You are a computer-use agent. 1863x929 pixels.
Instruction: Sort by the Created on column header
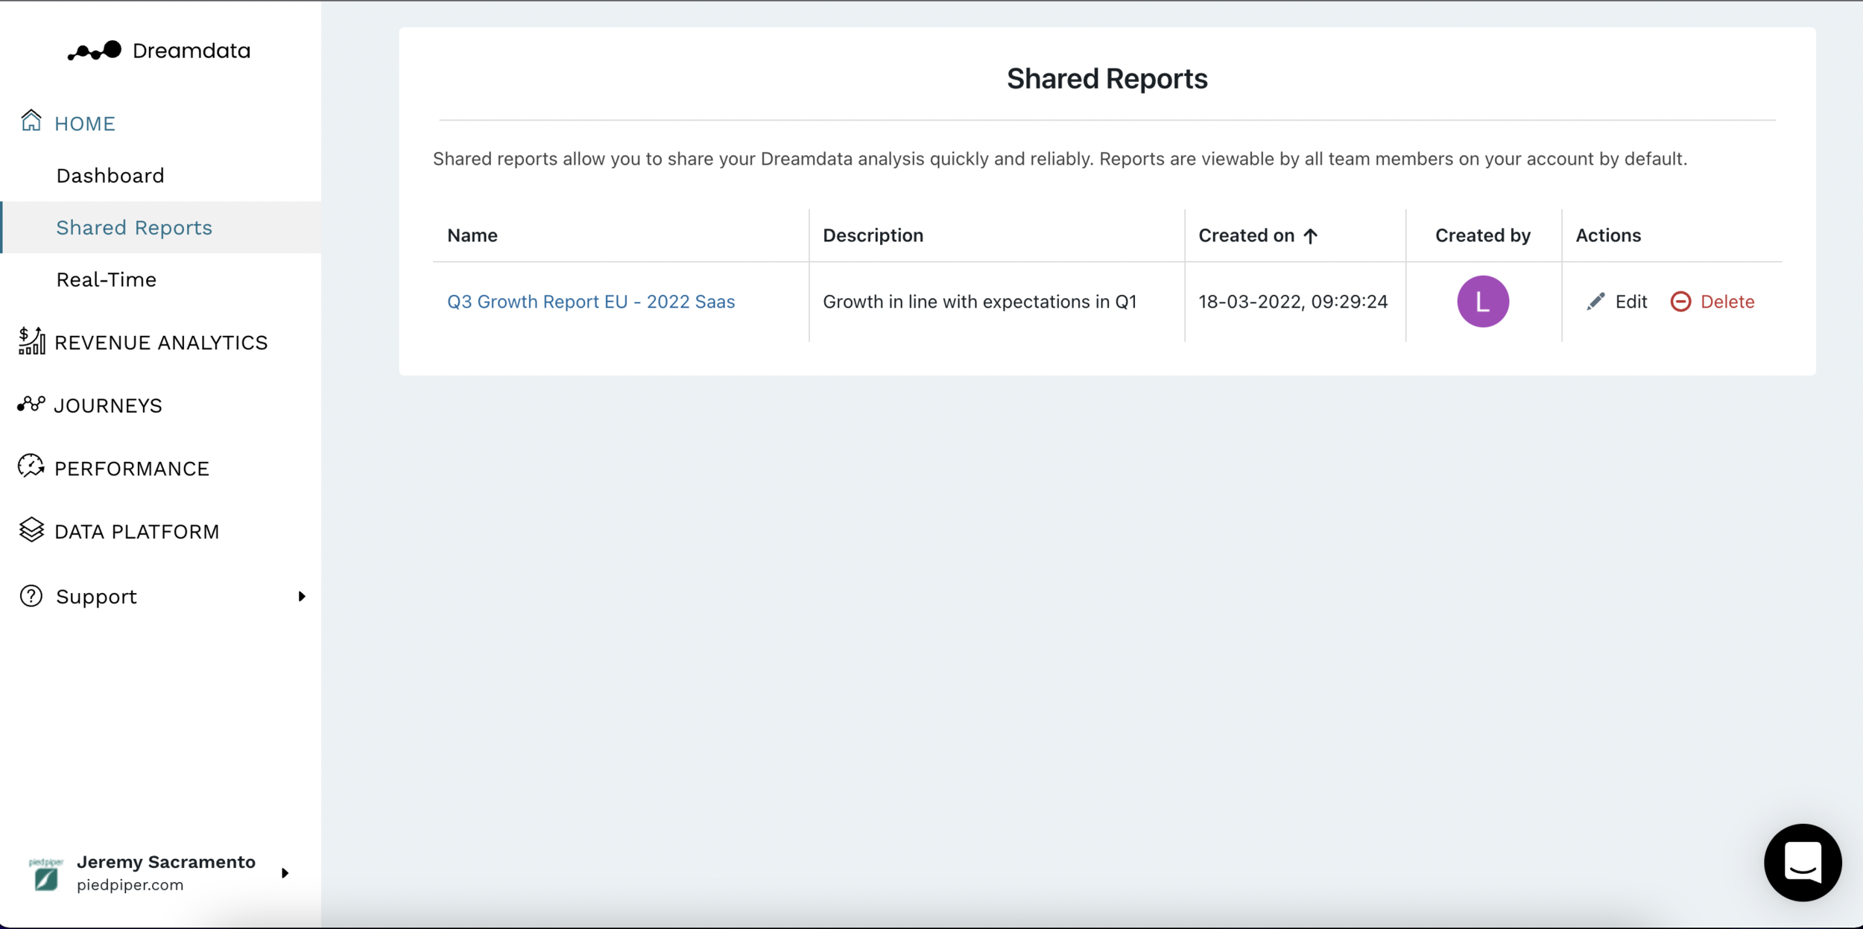tap(1247, 235)
